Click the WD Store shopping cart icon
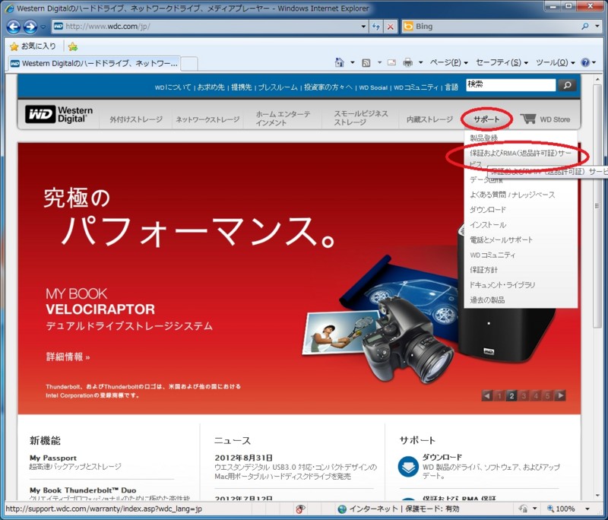608x520 pixels. pos(528,119)
